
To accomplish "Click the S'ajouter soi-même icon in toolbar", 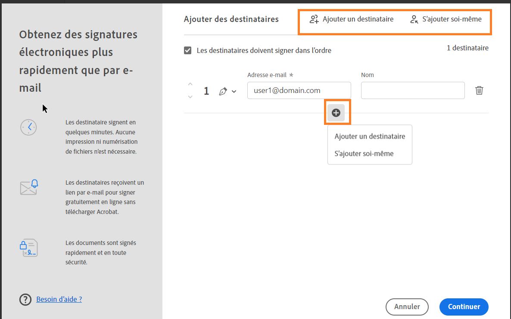I will 414,19.
